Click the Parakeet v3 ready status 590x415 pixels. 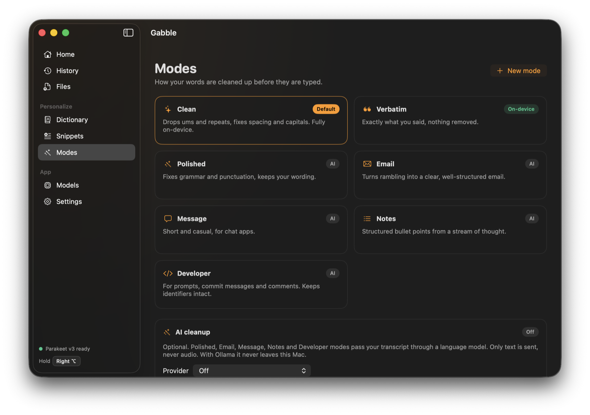pyautogui.click(x=68, y=349)
